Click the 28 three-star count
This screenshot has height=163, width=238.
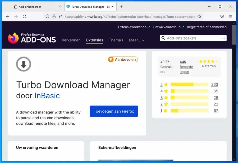tap(216, 98)
